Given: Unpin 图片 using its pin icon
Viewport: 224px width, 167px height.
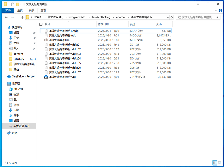Looking at the screenshot, I should point(34,49).
